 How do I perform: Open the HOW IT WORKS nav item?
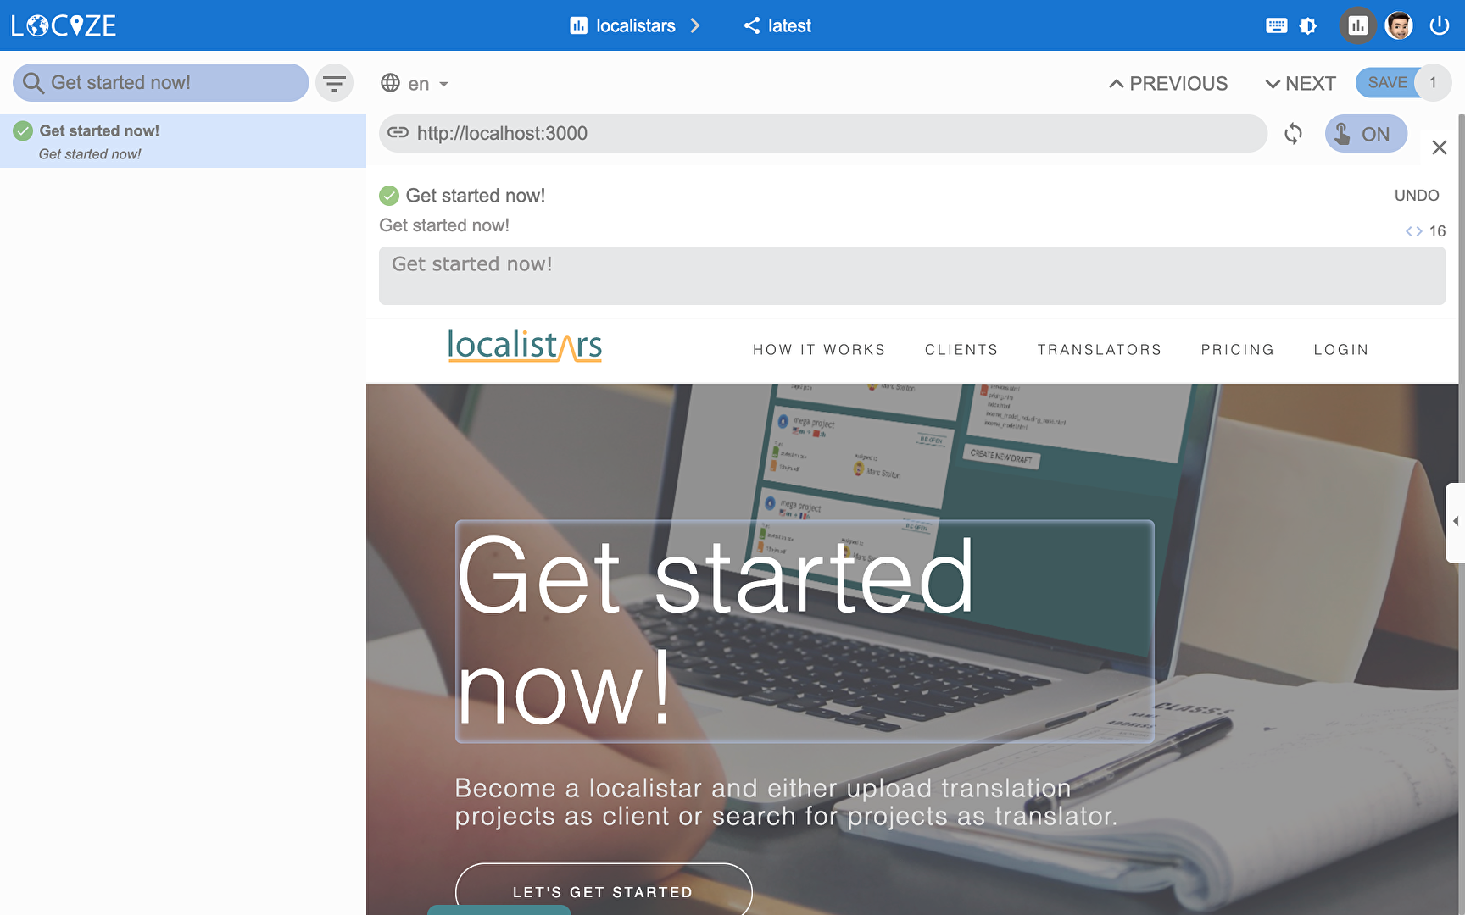pos(818,350)
